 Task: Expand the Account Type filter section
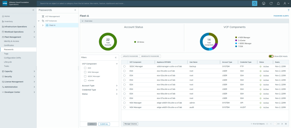(117, 86)
